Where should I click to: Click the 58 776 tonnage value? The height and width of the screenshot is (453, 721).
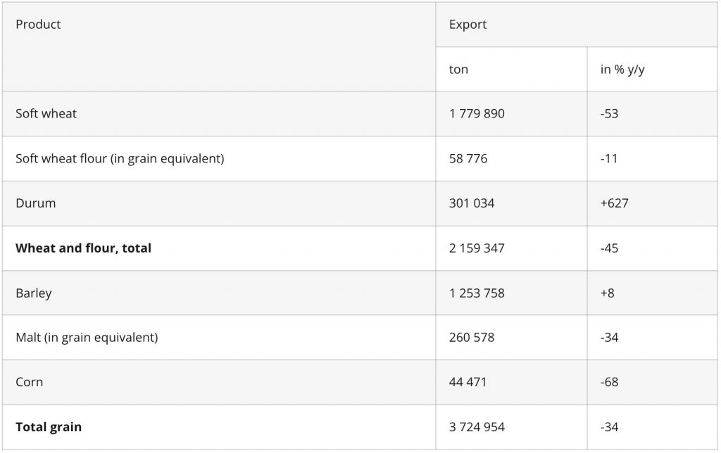coord(468,158)
